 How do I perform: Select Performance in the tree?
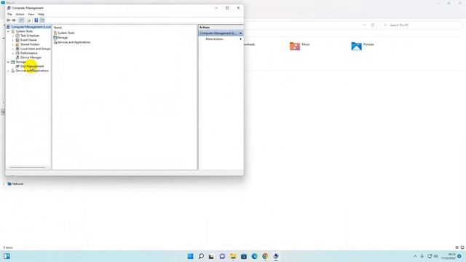[28, 53]
